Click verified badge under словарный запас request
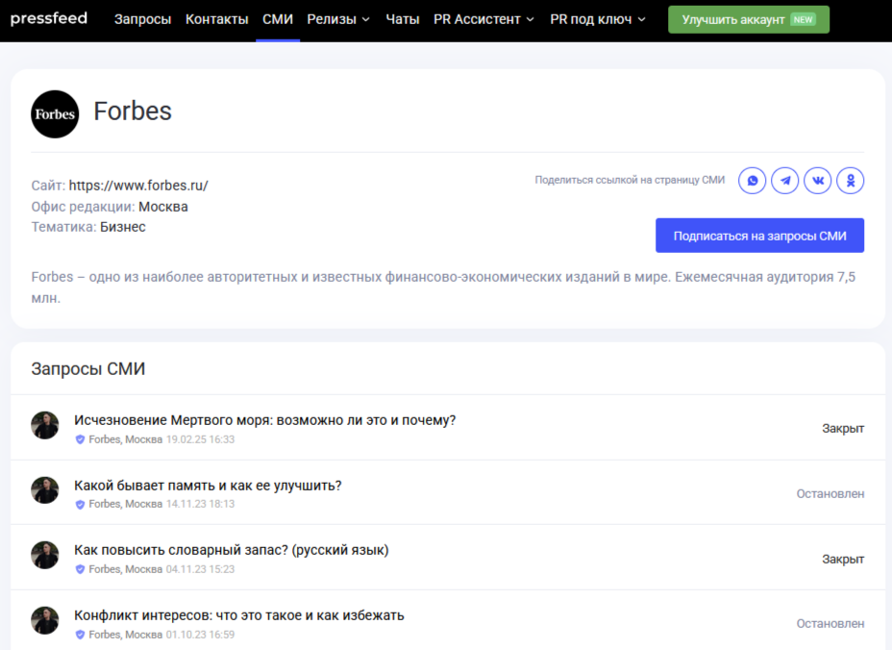Viewport: 892px width, 650px height. 80,569
